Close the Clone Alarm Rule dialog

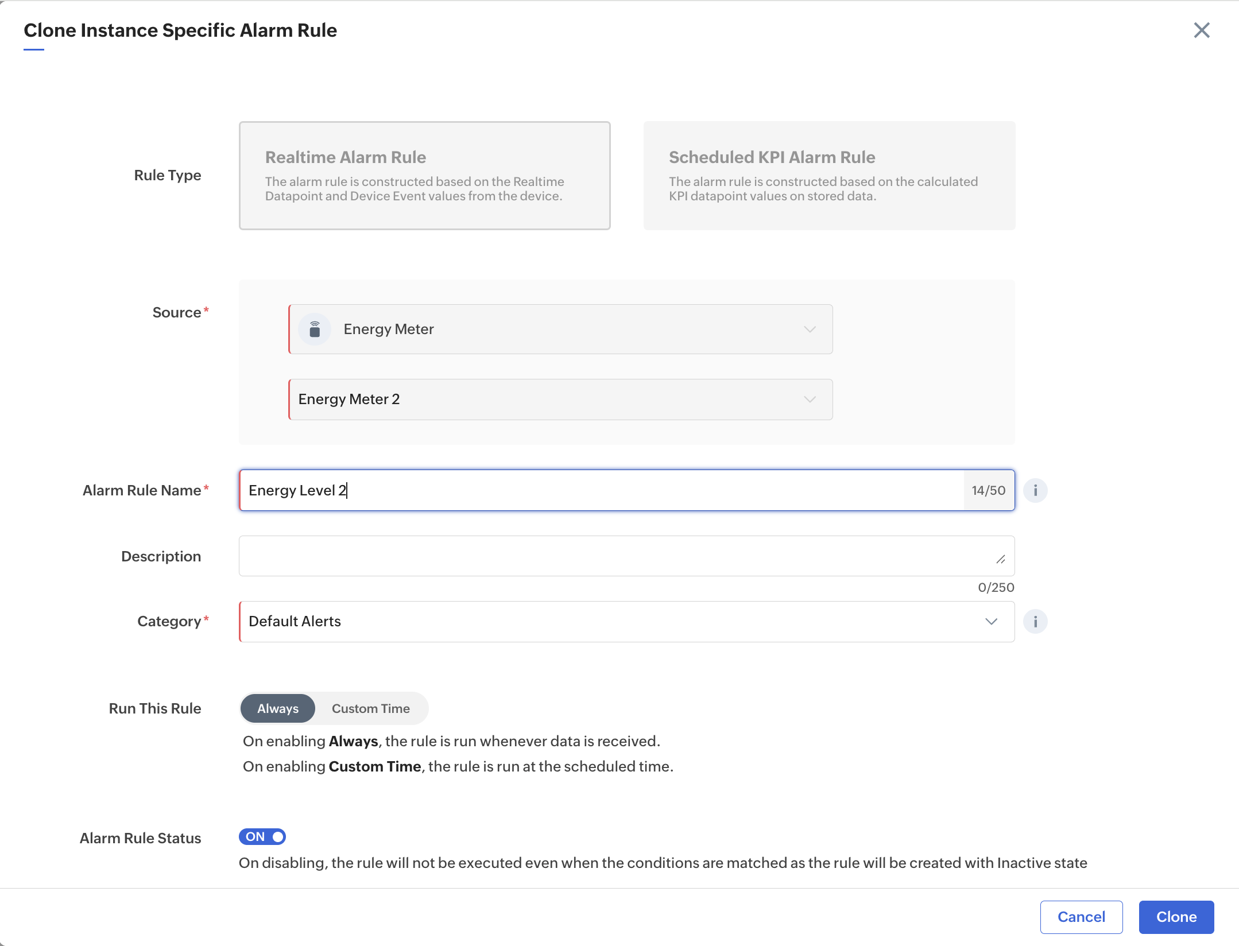click(1201, 30)
